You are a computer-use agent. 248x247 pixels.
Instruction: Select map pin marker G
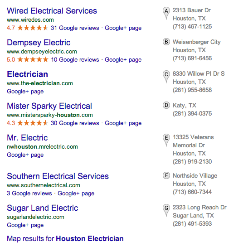click(166, 210)
